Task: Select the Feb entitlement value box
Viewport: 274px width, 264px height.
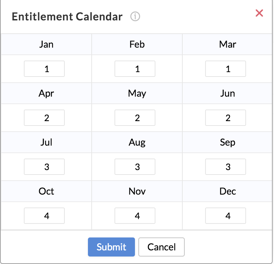Action: (x=135, y=69)
